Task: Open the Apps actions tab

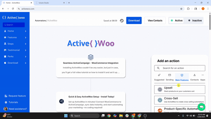Action: coord(203,77)
